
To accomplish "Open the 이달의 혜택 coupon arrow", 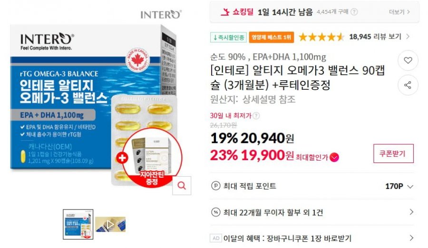I will click(411, 238).
